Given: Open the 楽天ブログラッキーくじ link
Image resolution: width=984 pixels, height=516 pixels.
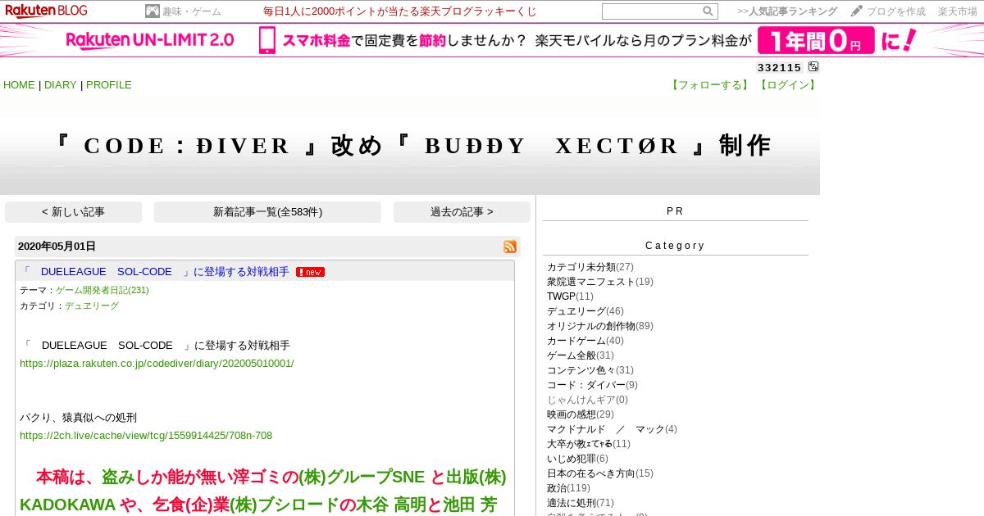Looking at the screenshot, I should 400,11.
